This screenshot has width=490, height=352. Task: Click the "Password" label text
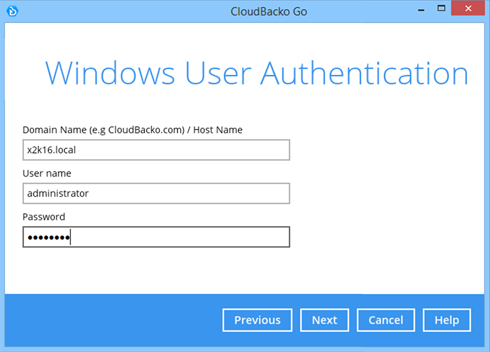[x=44, y=217]
